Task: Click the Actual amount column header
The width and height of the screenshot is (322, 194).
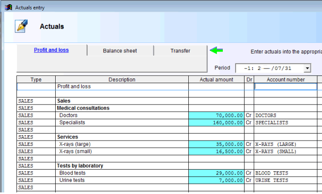Action: point(216,80)
